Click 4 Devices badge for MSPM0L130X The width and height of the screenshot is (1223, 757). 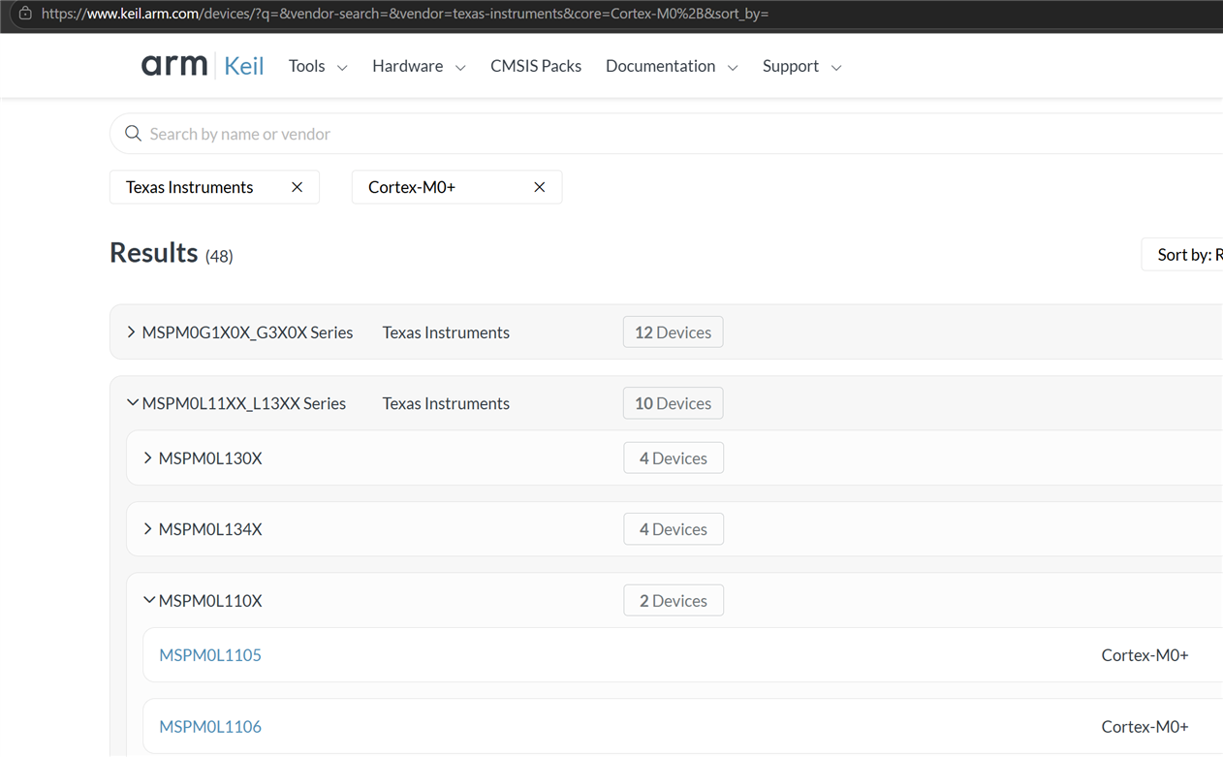coord(674,458)
